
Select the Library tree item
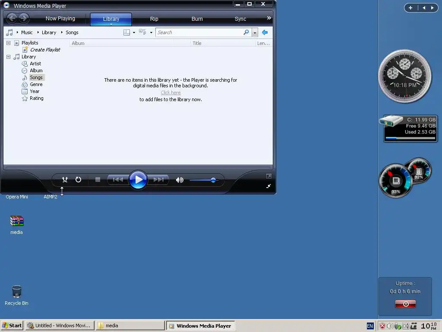point(29,57)
